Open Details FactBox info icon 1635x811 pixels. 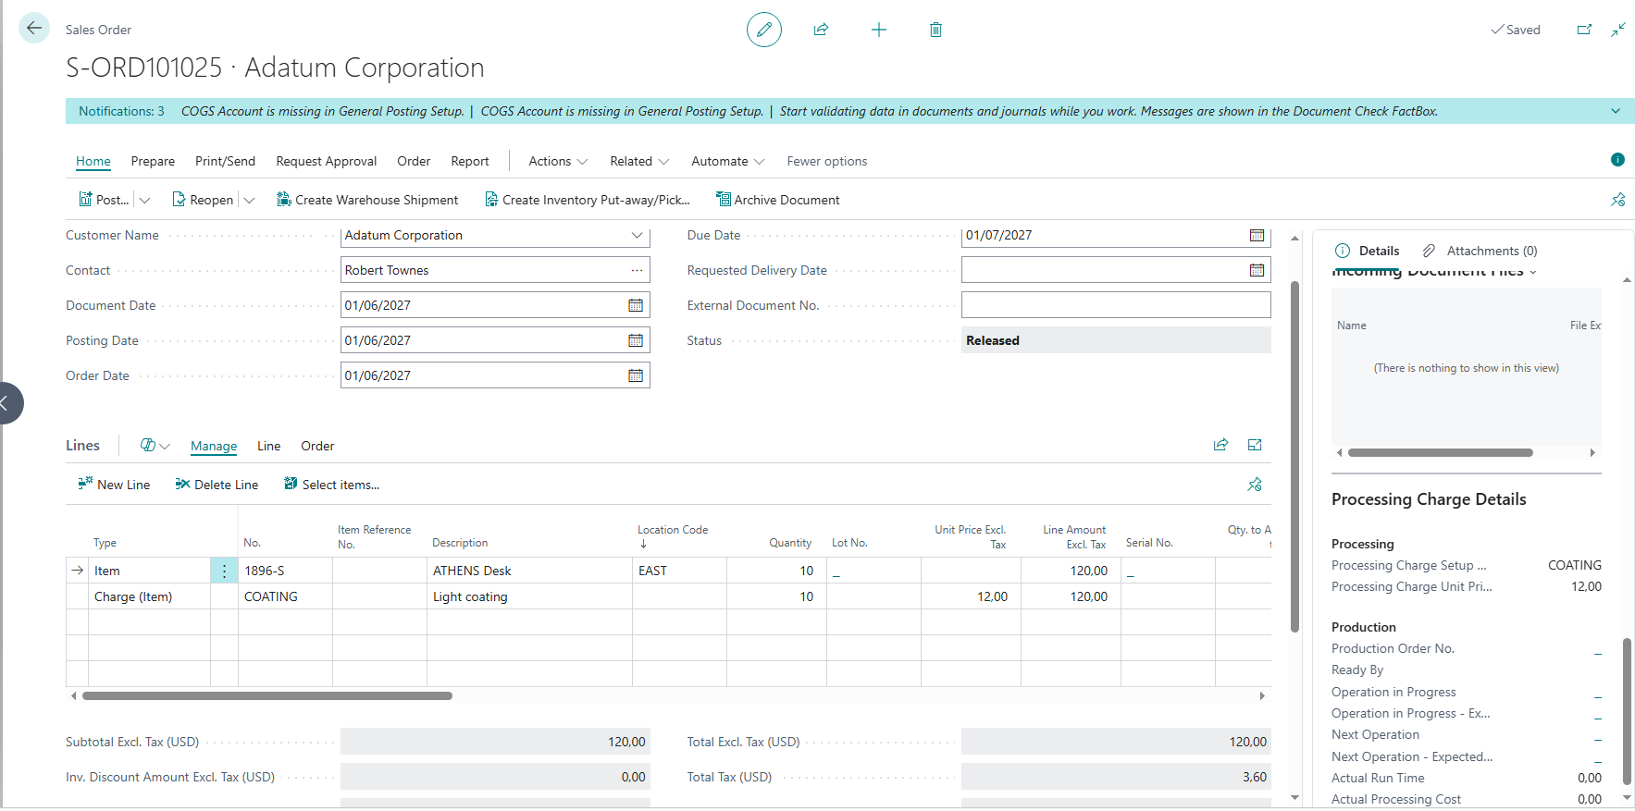click(x=1343, y=251)
